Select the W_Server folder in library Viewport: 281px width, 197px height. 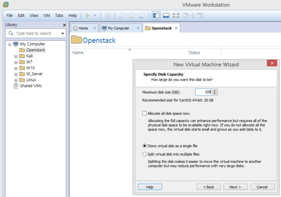(x=35, y=74)
